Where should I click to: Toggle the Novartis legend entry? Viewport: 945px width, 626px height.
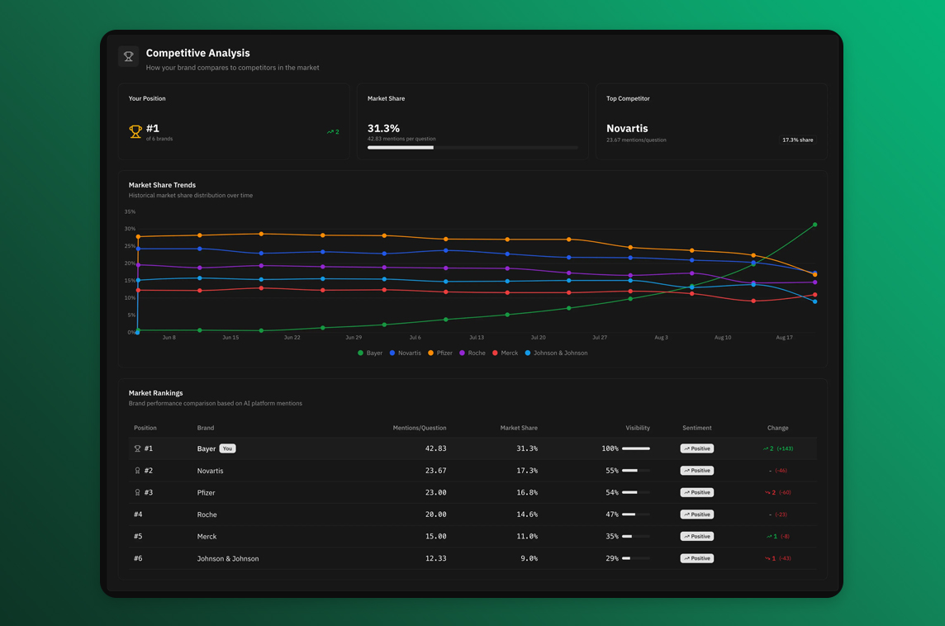(x=405, y=353)
